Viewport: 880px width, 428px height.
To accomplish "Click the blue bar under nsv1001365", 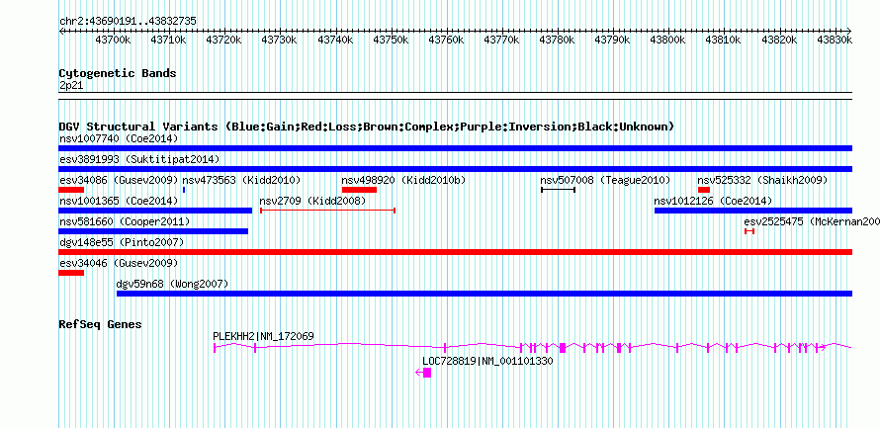I will 155,211.
